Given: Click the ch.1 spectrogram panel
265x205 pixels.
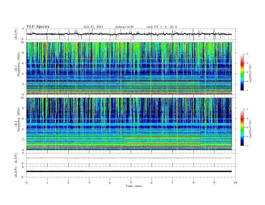Looking at the screenshot, I should coord(129,68).
